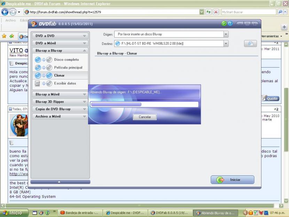Image resolution: width=289 pixels, height=217 pixels.
Task: Click the IE address bar URL field
Action: click(x=115, y=12)
